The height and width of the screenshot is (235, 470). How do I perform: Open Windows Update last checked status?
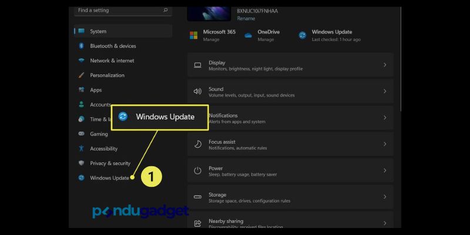tap(336, 39)
